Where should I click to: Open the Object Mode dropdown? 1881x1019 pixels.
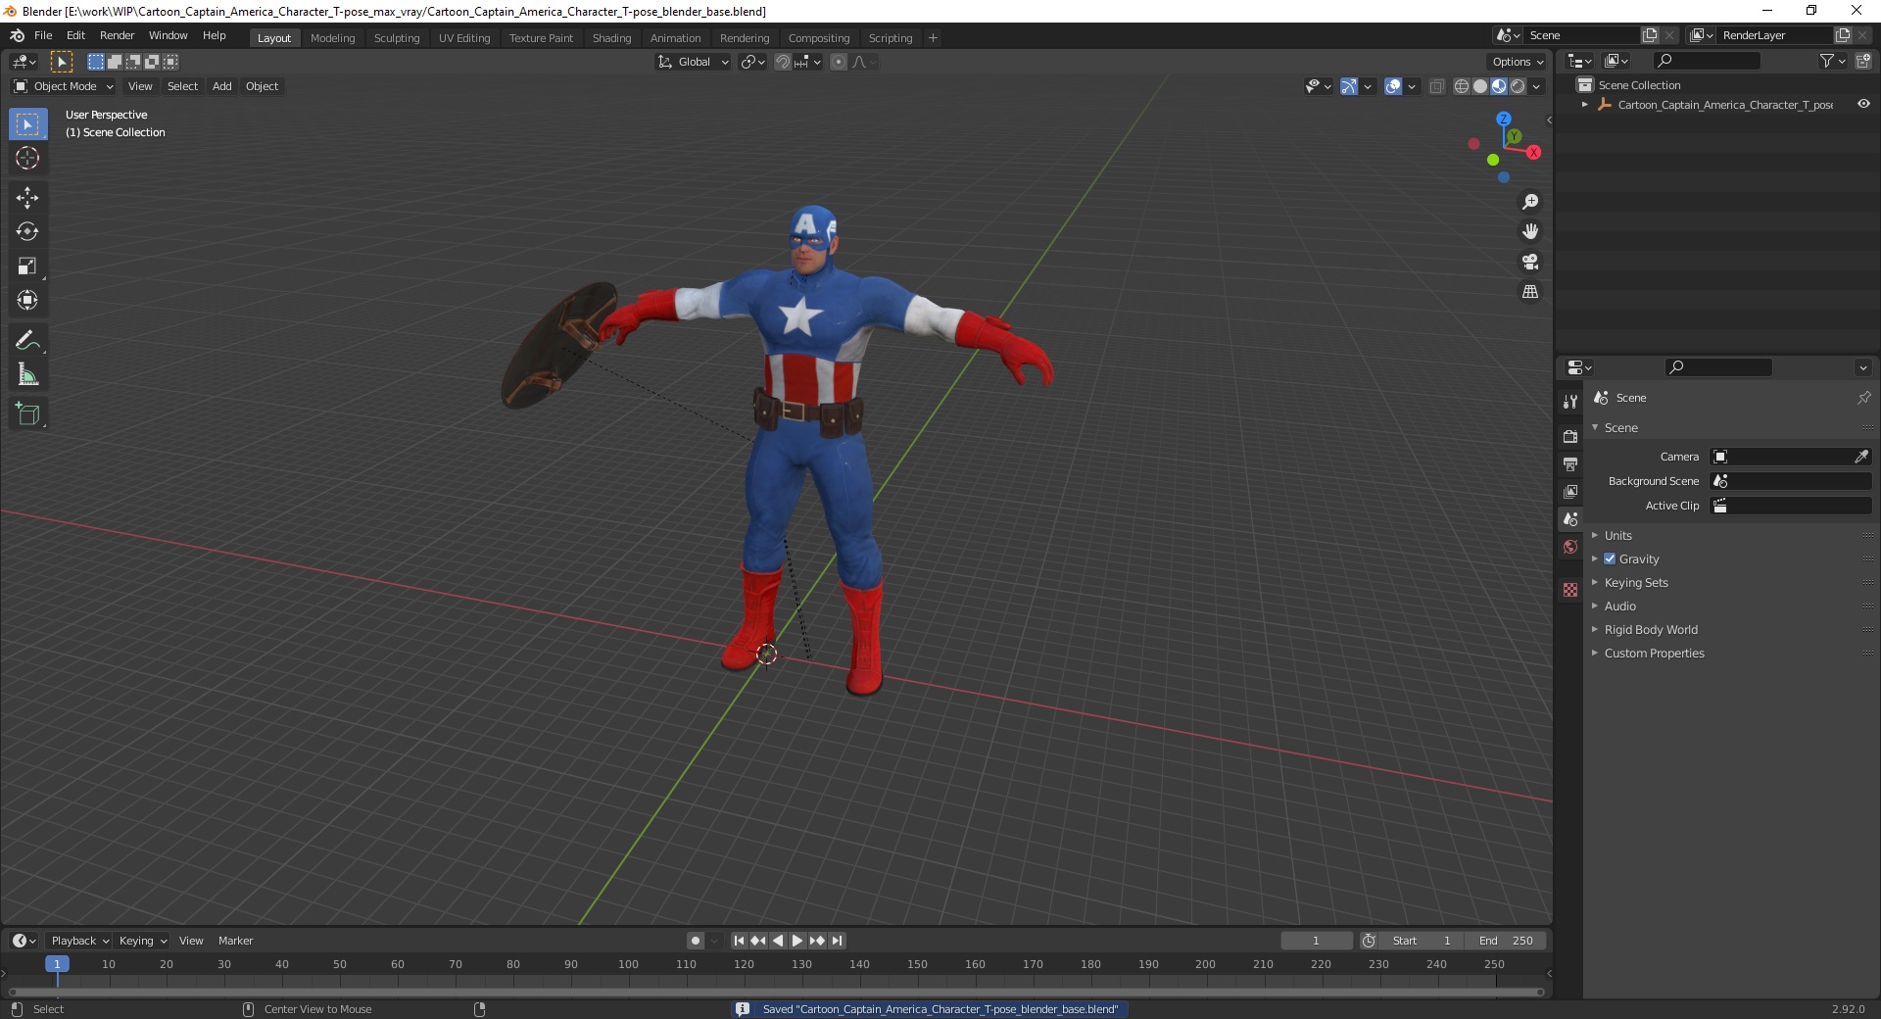[64, 86]
